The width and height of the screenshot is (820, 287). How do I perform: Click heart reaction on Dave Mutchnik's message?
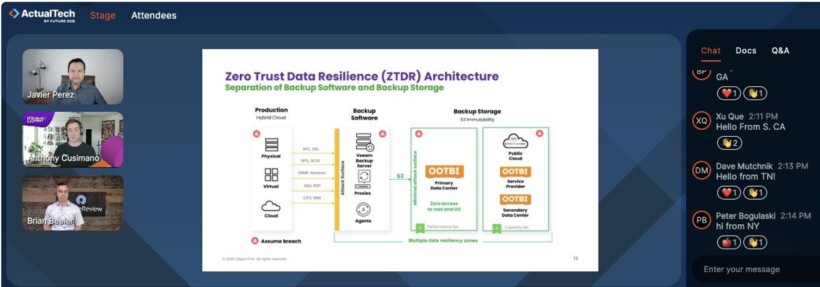(x=728, y=193)
